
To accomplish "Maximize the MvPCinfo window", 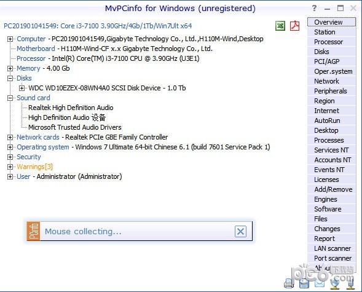I will coord(340,9).
